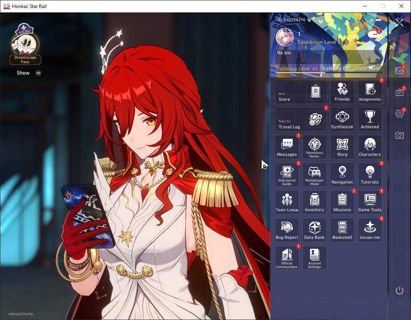The height and width of the screenshot is (320, 411).
Task: Click the player avatar portrait
Action: tap(284, 38)
